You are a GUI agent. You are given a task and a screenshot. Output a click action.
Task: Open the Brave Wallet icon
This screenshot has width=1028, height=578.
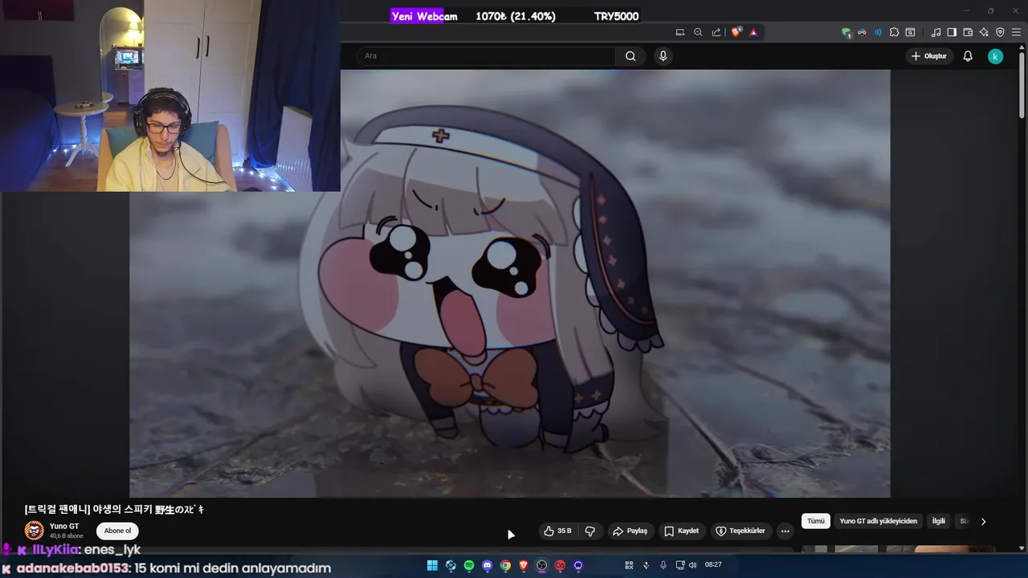click(x=968, y=32)
